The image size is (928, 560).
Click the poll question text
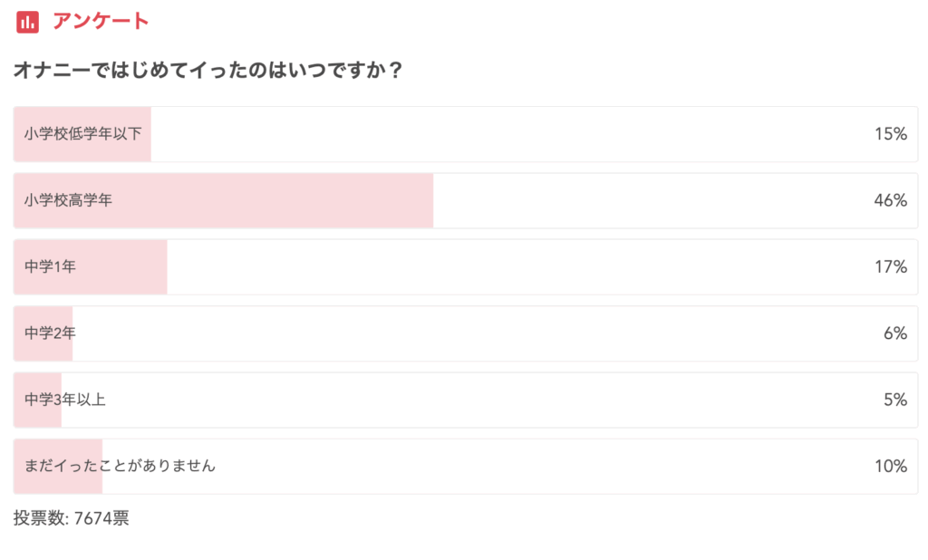click(x=208, y=70)
